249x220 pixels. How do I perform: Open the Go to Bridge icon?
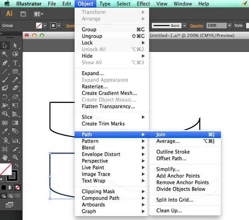click(23, 14)
